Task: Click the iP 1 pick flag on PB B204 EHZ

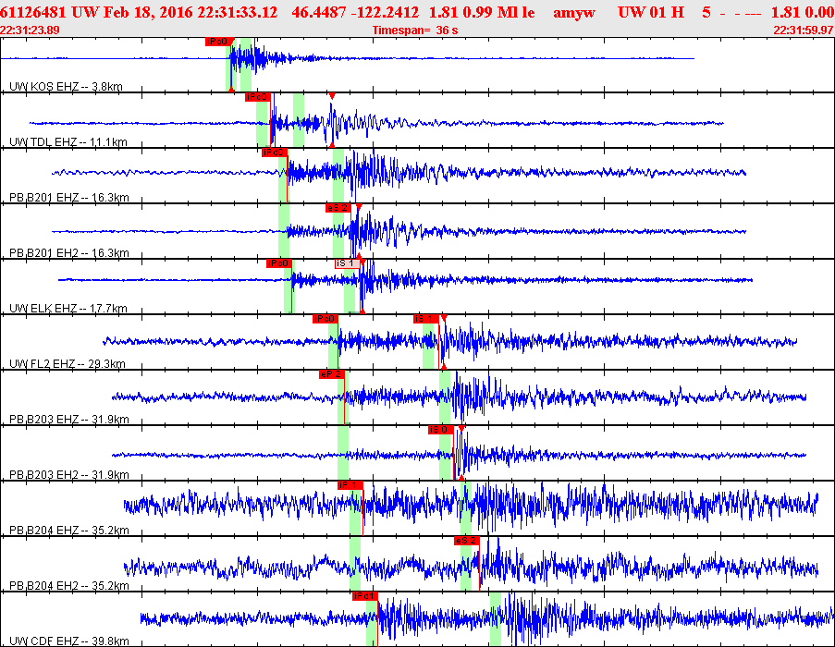Action: [350, 485]
